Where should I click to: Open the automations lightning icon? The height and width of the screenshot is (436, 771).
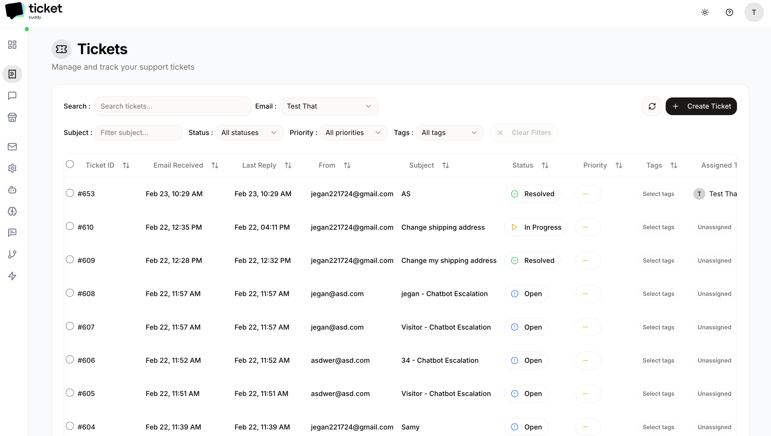[12, 276]
